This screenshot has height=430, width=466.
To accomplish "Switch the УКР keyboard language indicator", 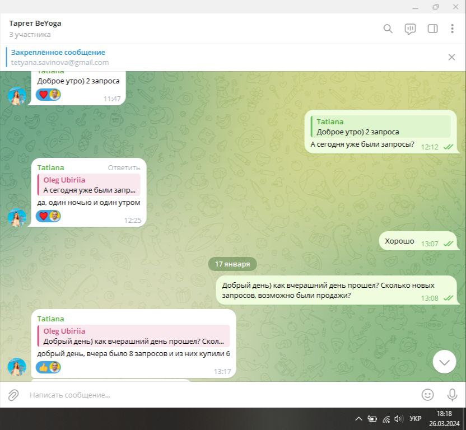I will click(x=415, y=419).
